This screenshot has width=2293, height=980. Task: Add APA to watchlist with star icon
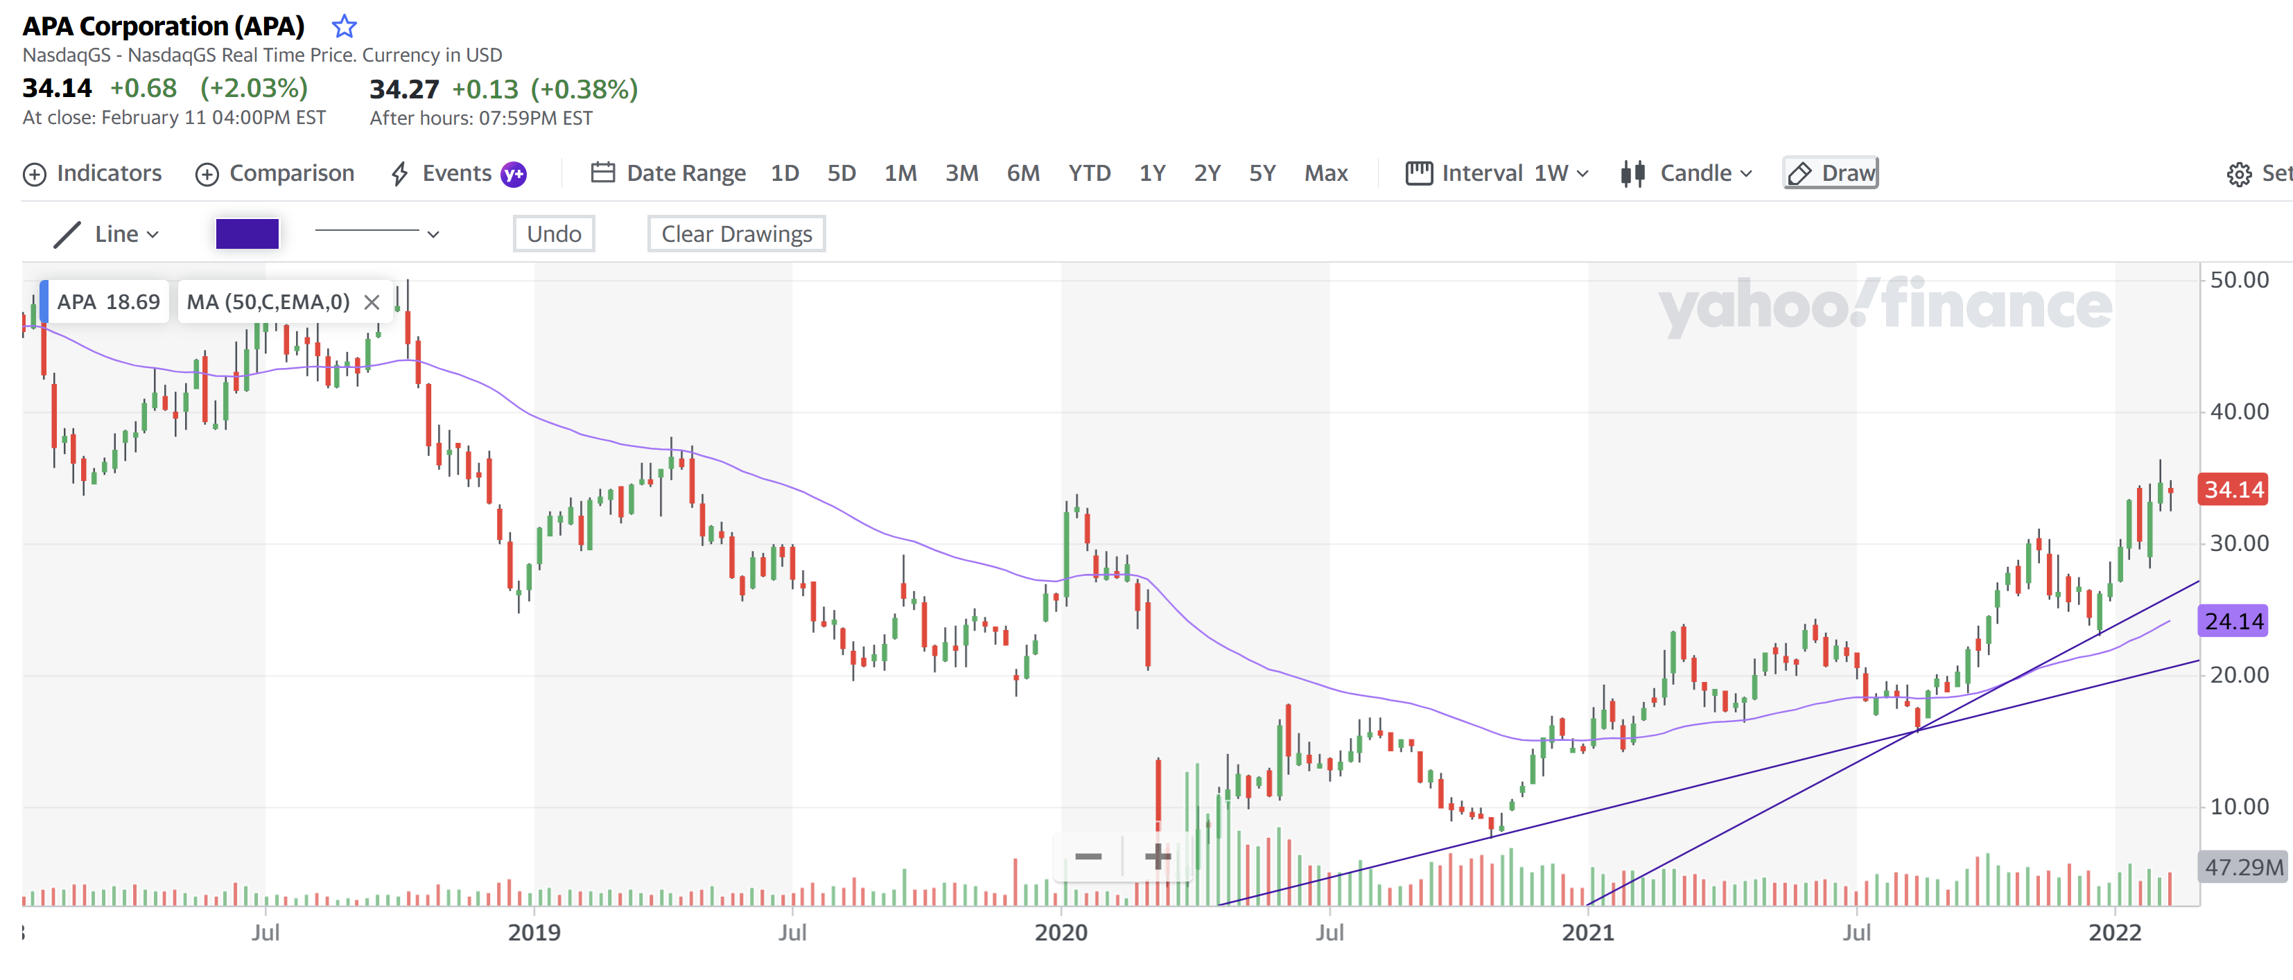344,27
